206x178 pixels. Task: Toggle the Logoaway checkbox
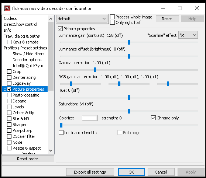9,83
